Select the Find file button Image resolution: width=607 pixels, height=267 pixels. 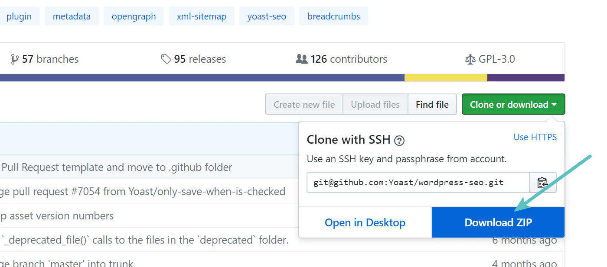(432, 104)
